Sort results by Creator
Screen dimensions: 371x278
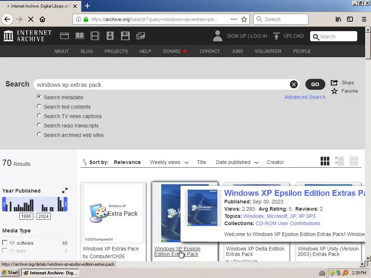pos(275,162)
